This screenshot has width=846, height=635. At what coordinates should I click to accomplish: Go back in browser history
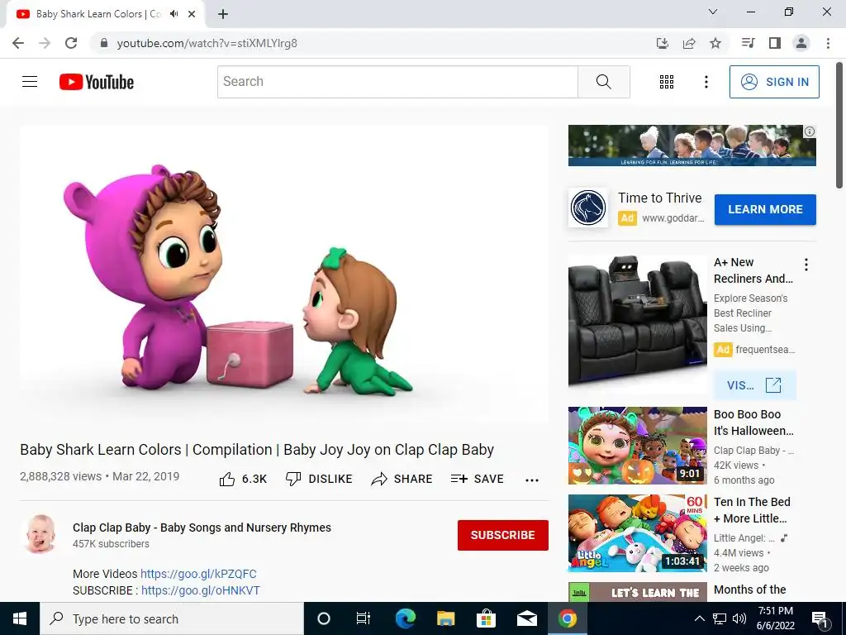pos(18,43)
